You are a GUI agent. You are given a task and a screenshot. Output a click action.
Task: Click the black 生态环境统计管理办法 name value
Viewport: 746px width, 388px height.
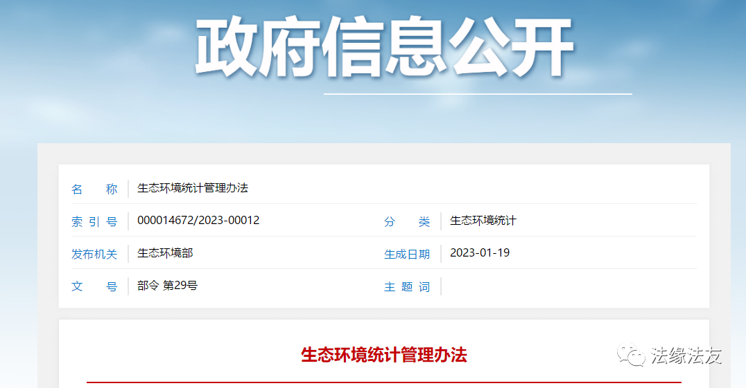click(x=192, y=188)
